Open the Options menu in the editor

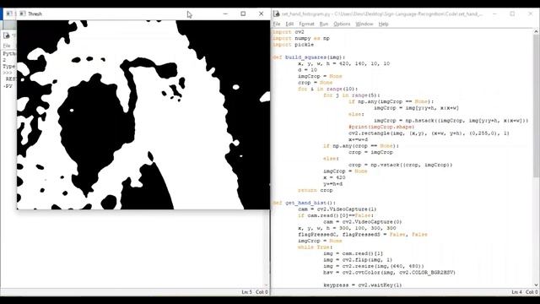(342, 24)
